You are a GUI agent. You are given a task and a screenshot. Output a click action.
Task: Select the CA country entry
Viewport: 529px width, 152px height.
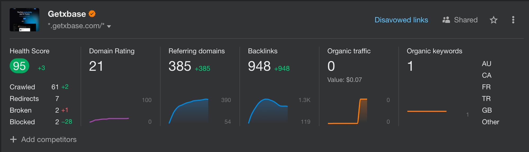click(487, 75)
